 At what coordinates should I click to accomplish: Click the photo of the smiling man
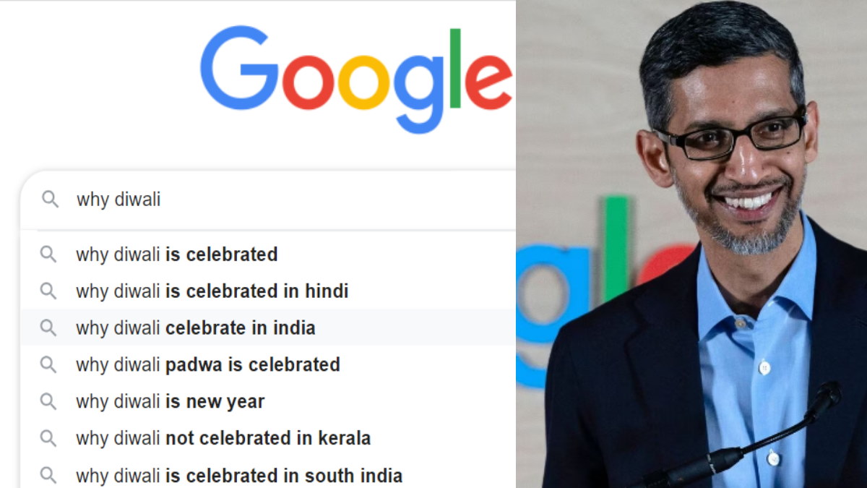pos(691,244)
